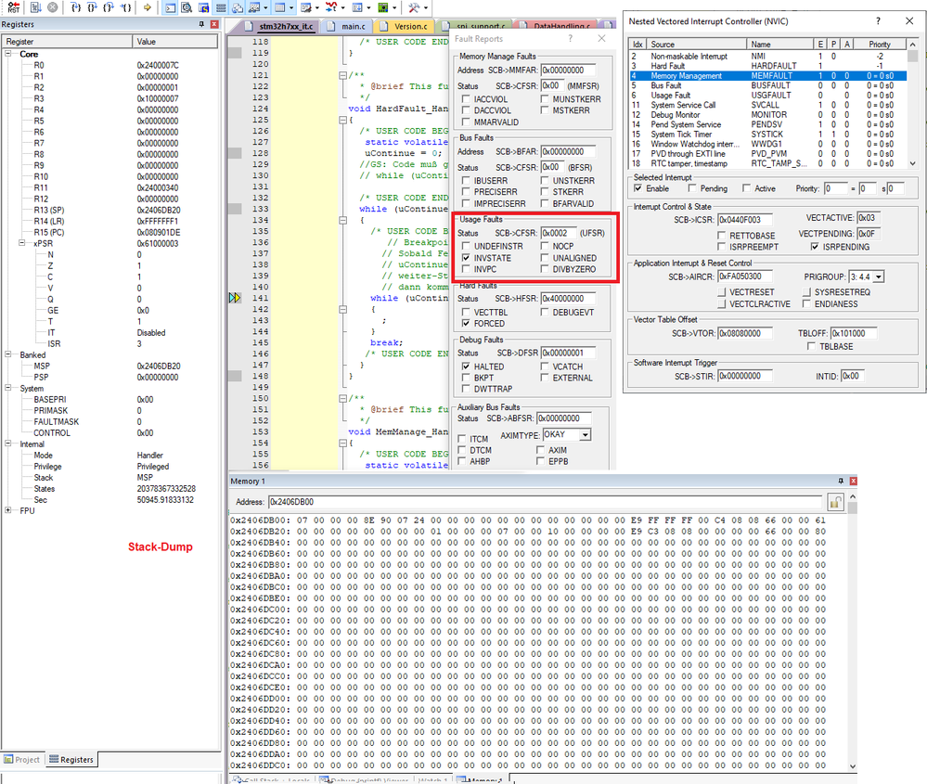Click the Run icon in debug toolbar
The height and width of the screenshot is (784, 927).
(x=35, y=7)
